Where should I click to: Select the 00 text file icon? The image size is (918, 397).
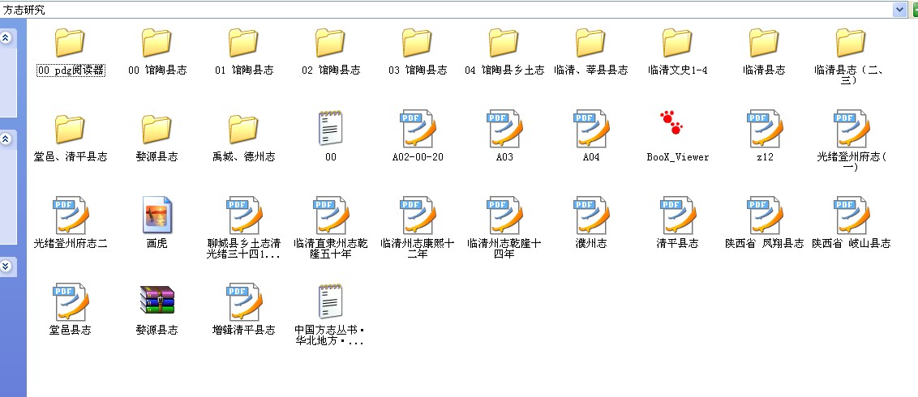point(331,128)
